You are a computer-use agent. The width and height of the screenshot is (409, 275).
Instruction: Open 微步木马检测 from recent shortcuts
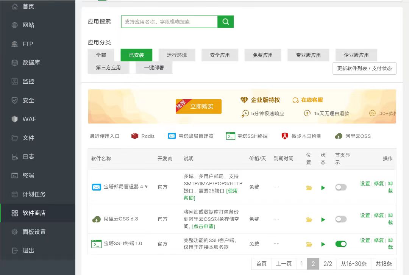(x=301, y=136)
